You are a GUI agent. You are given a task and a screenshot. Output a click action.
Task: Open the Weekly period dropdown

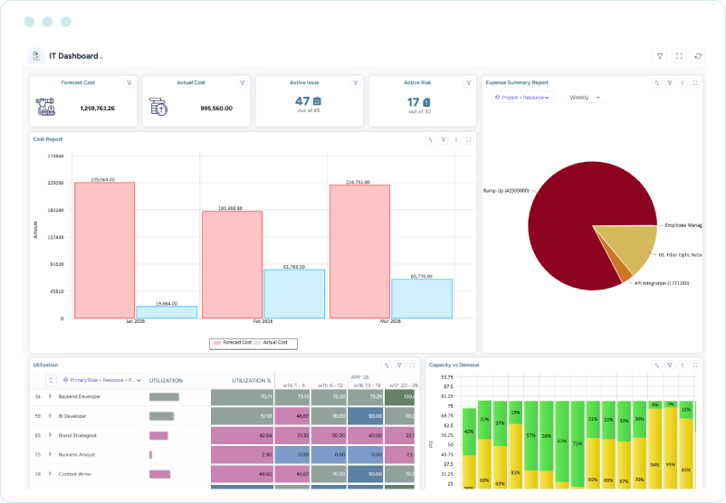tap(584, 98)
